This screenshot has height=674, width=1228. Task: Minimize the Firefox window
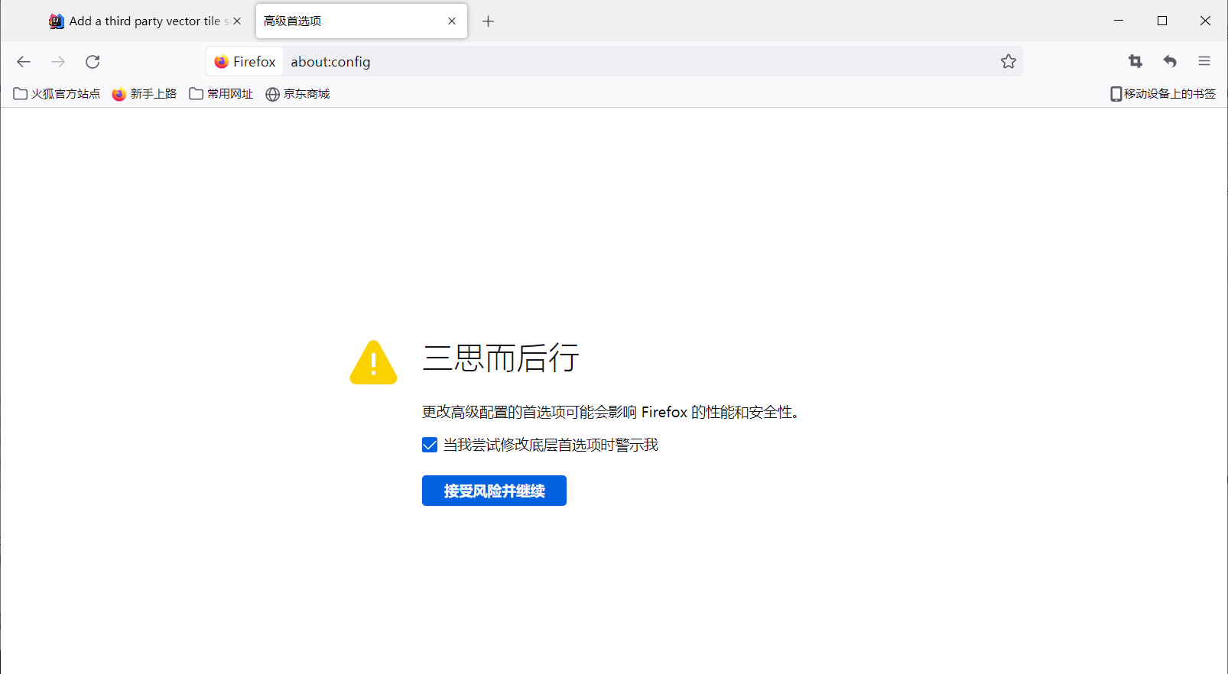click(1119, 21)
